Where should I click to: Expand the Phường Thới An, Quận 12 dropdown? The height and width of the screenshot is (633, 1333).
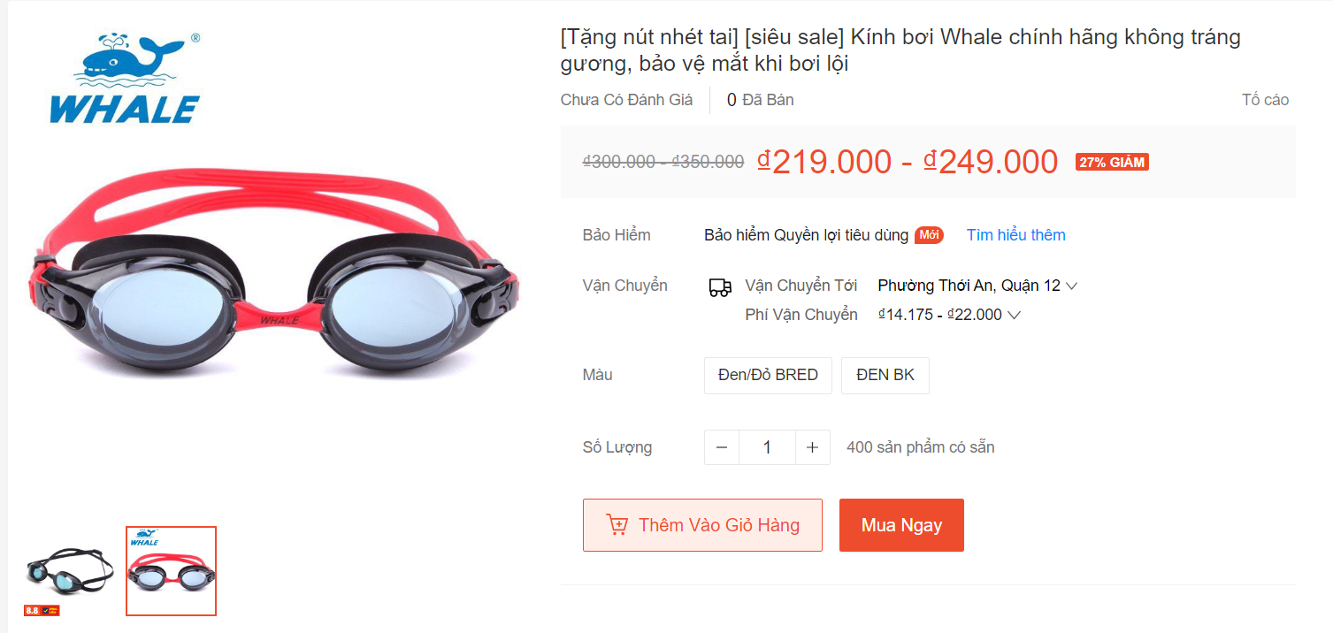coord(977,286)
